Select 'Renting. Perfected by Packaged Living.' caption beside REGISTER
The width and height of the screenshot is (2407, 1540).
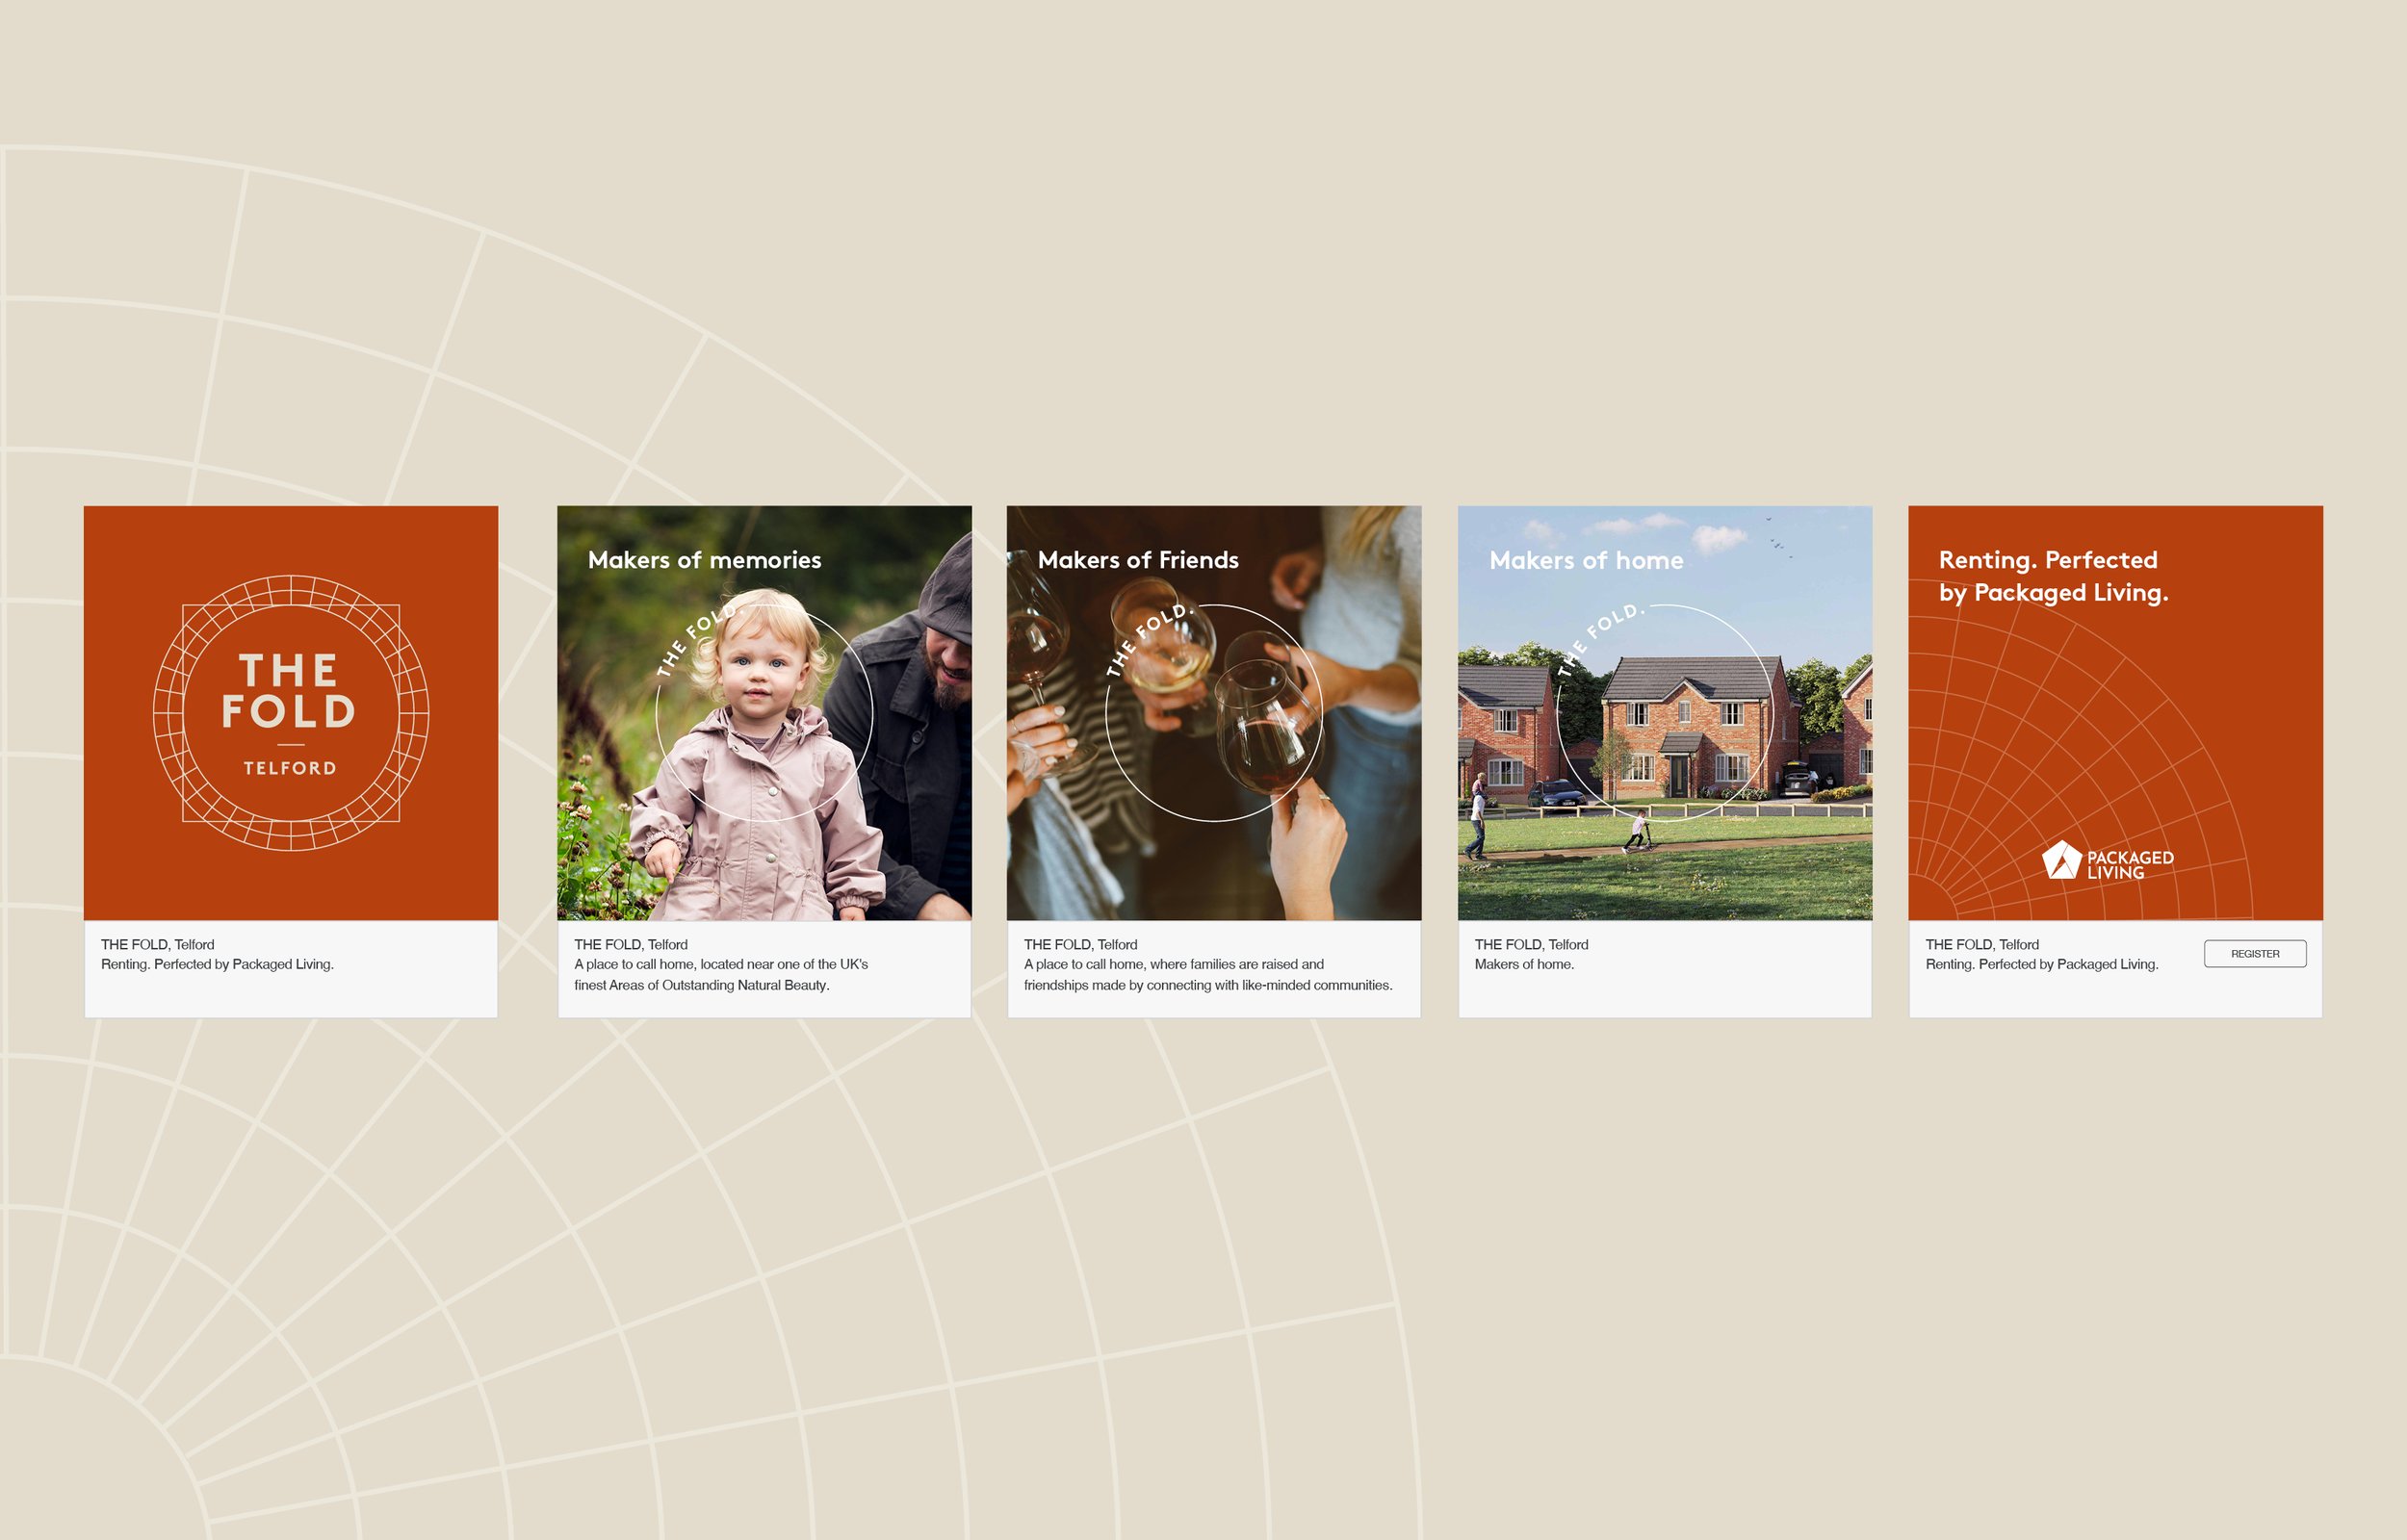click(x=2042, y=964)
